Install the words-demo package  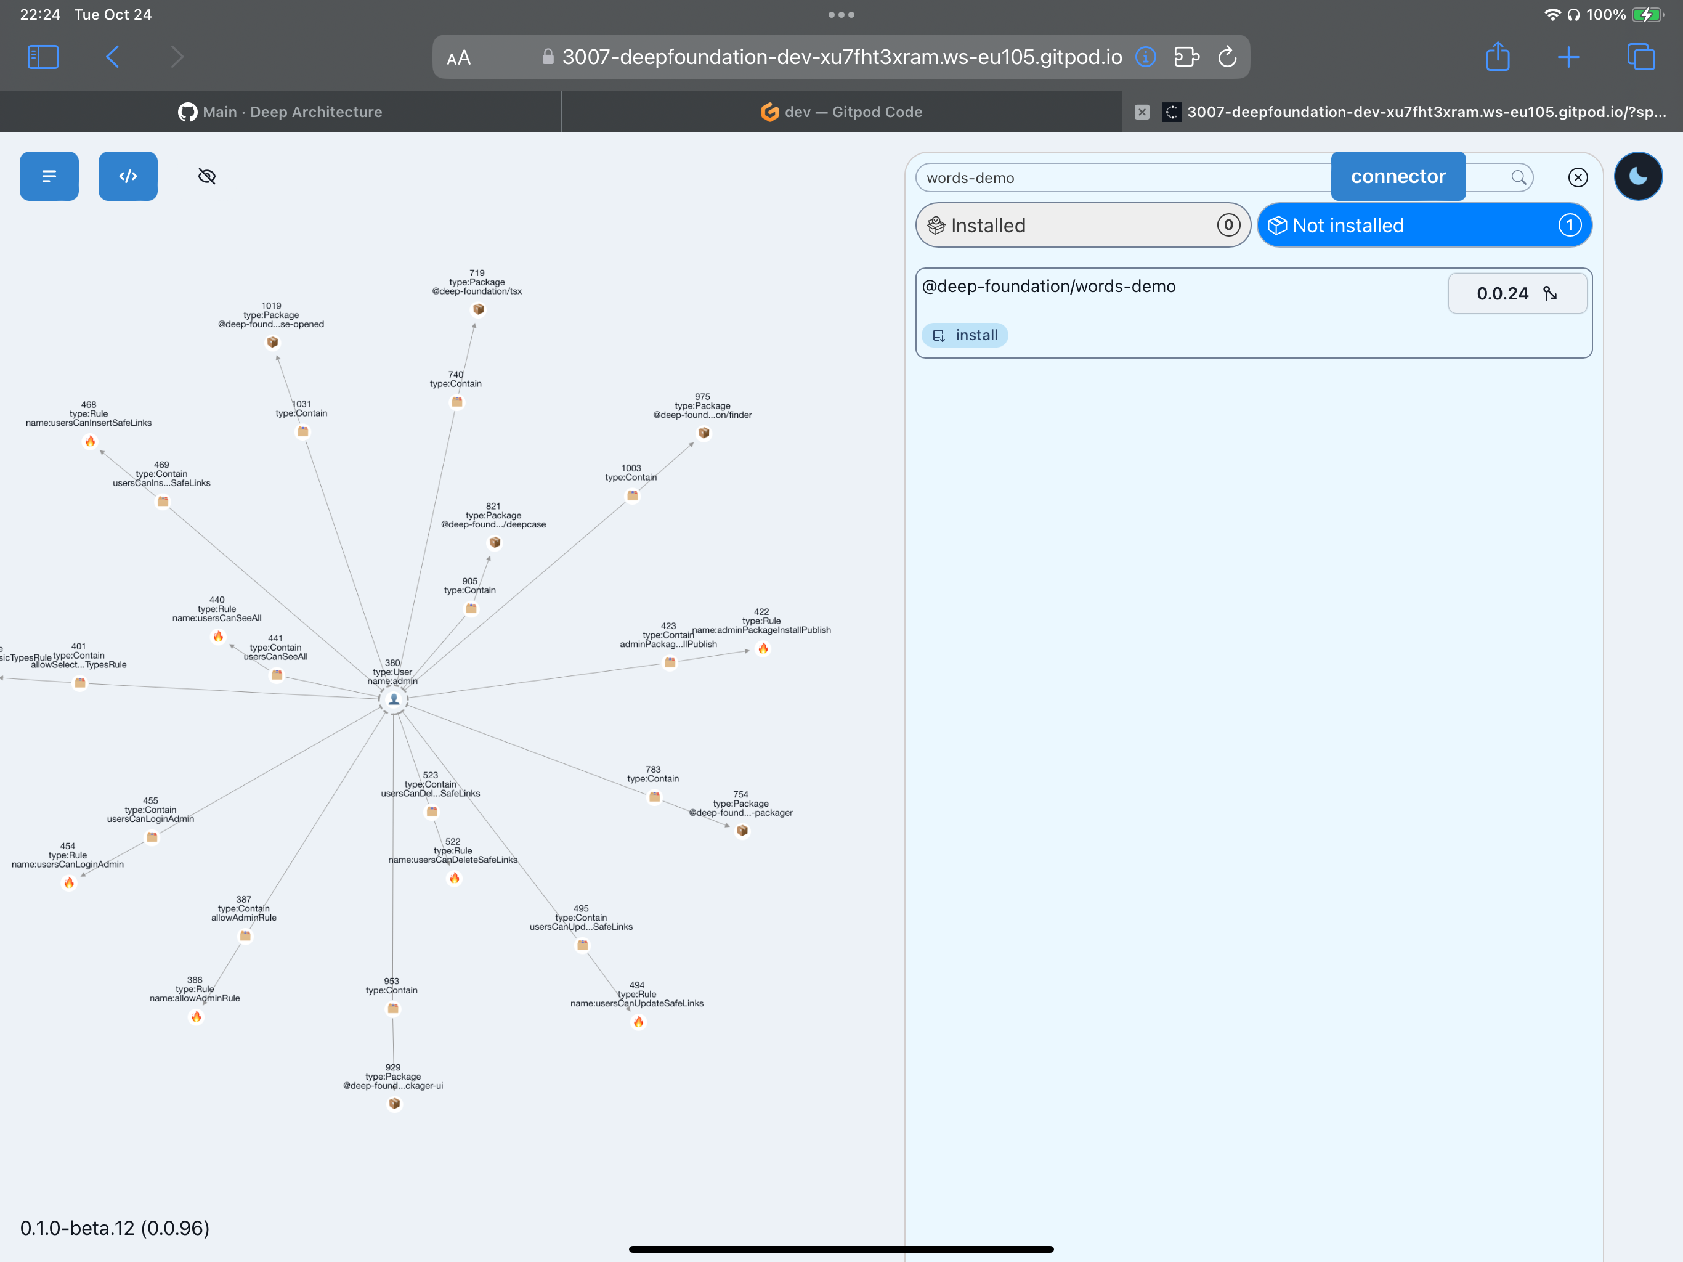pyautogui.click(x=965, y=335)
